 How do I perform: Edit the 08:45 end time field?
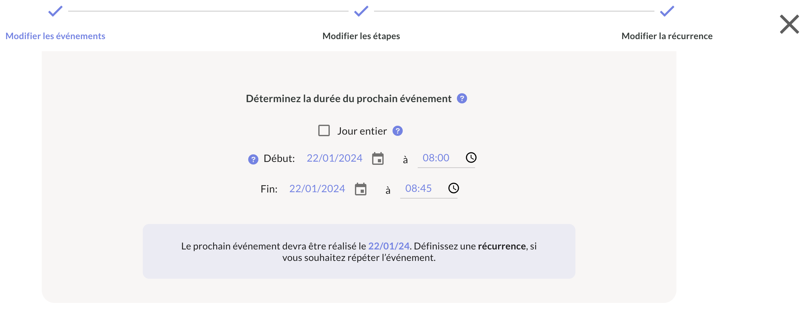[x=418, y=188]
